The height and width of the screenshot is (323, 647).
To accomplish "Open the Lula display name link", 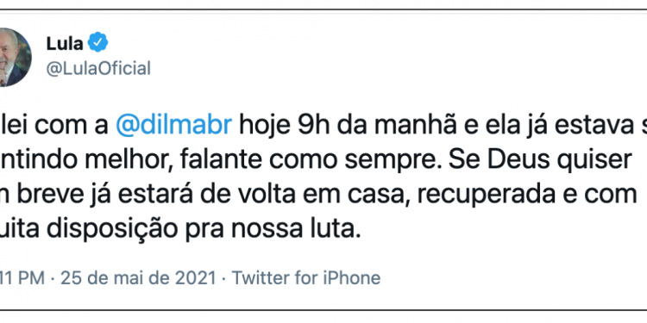I will pos(65,43).
